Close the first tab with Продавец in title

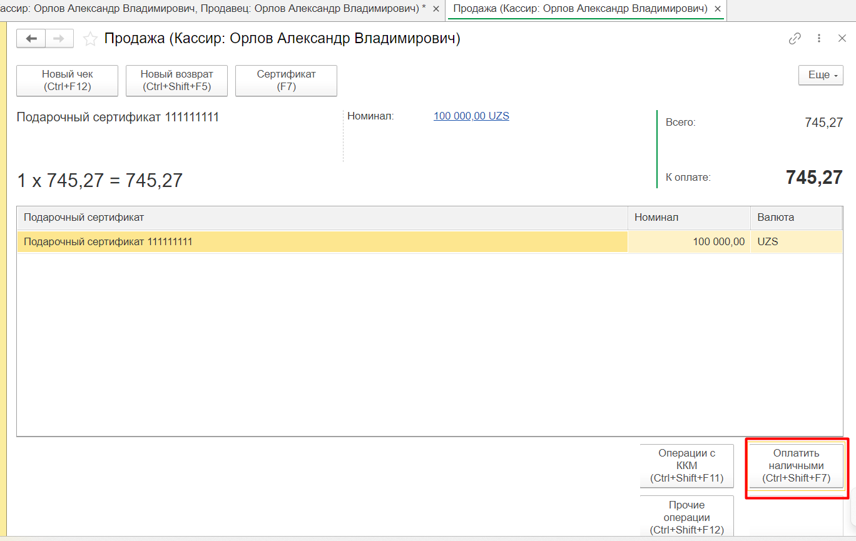click(436, 9)
